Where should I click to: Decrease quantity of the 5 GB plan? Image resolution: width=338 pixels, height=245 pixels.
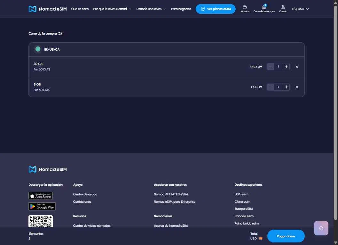[x=270, y=87]
